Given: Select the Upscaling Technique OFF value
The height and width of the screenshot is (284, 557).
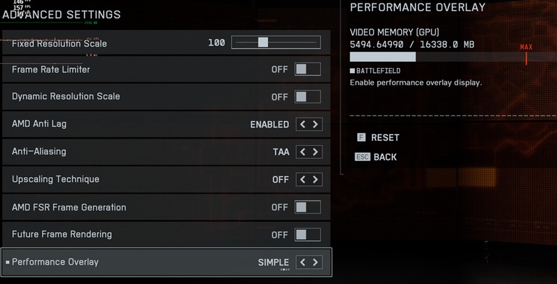Looking at the screenshot, I should tap(280, 179).
